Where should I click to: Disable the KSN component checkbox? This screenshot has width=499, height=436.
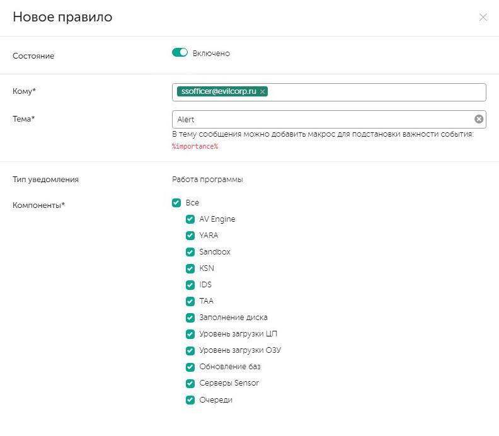pyautogui.click(x=190, y=268)
